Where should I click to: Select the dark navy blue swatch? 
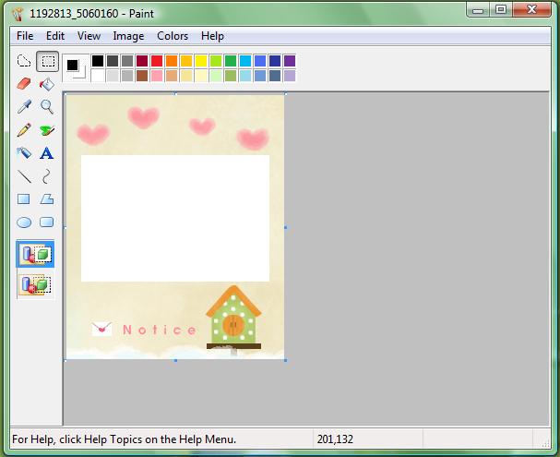[275, 61]
